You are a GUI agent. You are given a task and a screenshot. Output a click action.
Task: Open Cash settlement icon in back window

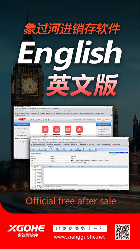[45, 129]
